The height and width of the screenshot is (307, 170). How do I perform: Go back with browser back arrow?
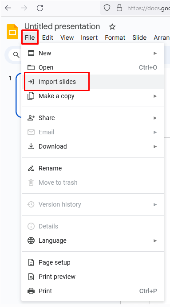[x=8, y=8]
